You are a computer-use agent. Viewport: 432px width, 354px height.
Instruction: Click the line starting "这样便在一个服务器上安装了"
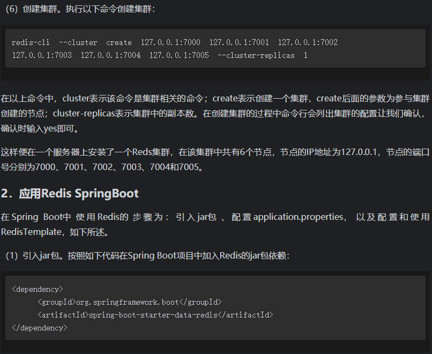(215, 152)
